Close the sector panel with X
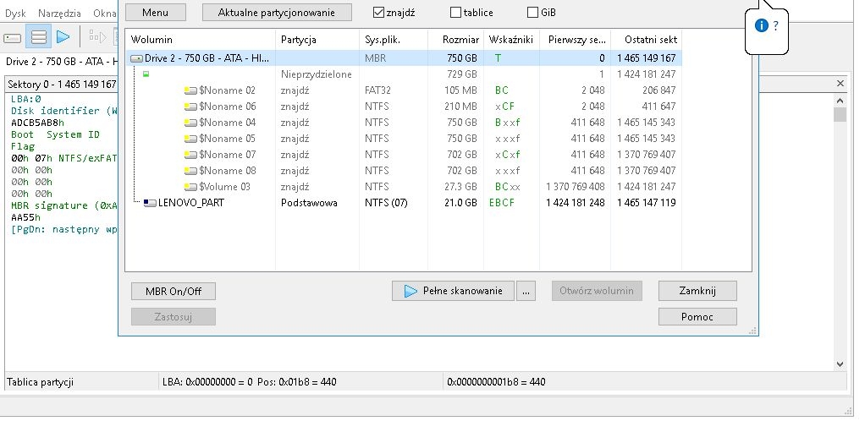 coord(840,83)
